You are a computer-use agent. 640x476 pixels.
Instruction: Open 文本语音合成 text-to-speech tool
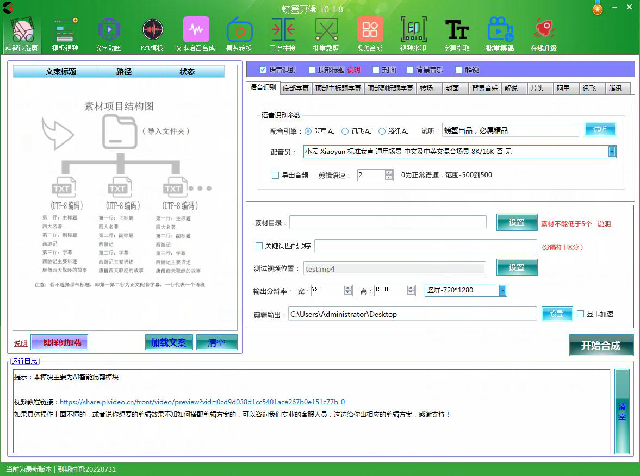pyautogui.click(x=196, y=33)
